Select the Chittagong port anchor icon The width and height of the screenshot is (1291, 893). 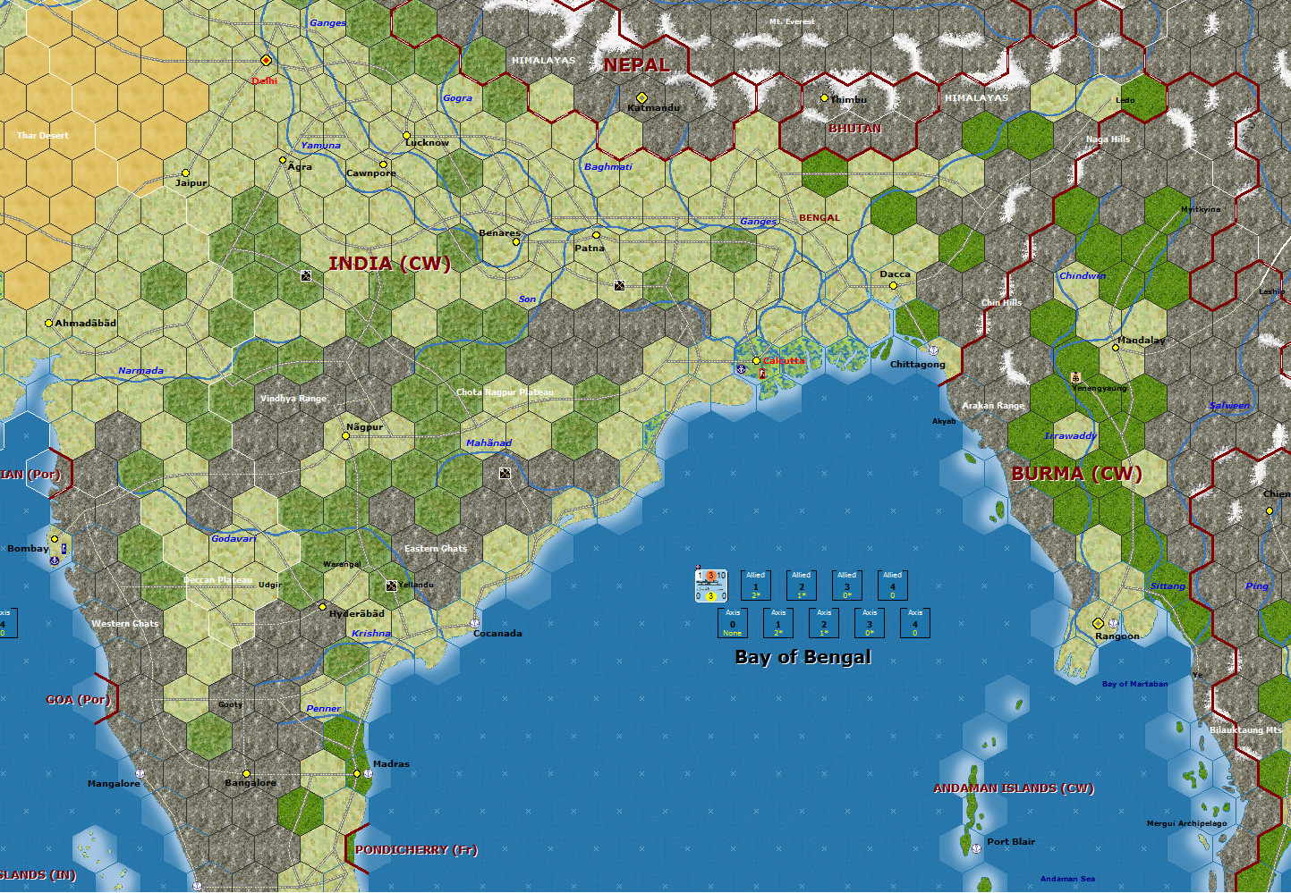932,350
